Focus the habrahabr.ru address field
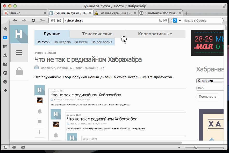 (x=111, y=21)
